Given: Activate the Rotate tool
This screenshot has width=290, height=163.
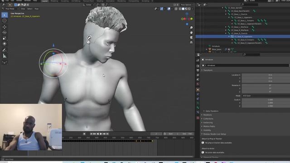Looking at the screenshot, I should 5,33.
